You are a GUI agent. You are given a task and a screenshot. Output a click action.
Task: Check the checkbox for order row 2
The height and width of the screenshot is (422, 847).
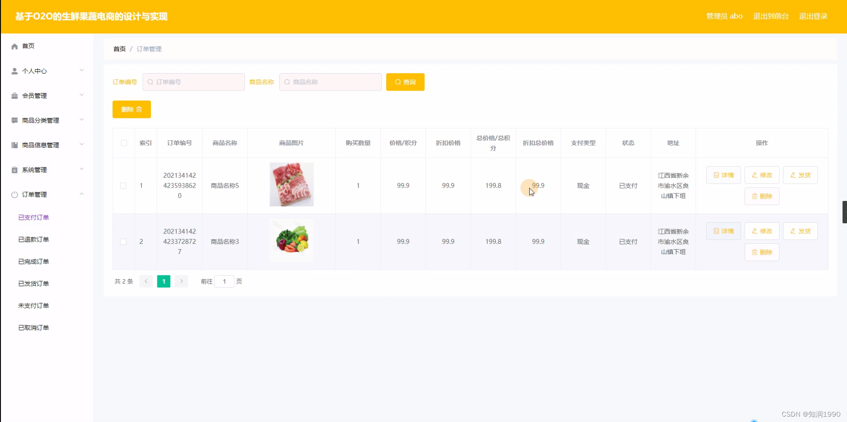(123, 242)
